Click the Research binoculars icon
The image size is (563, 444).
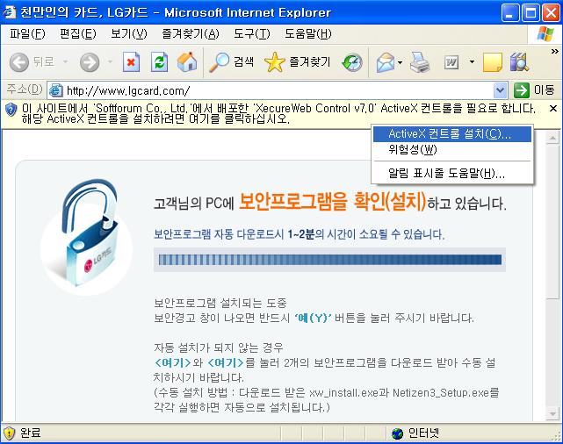519,62
